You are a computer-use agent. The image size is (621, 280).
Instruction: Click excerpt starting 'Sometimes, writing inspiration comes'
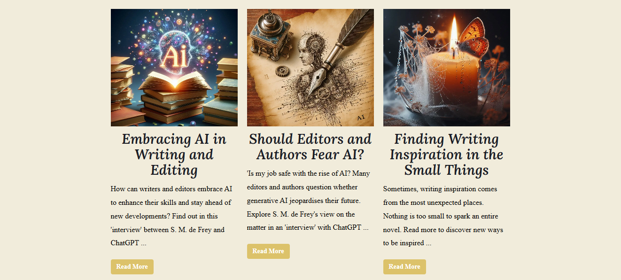pyautogui.click(x=443, y=216)
